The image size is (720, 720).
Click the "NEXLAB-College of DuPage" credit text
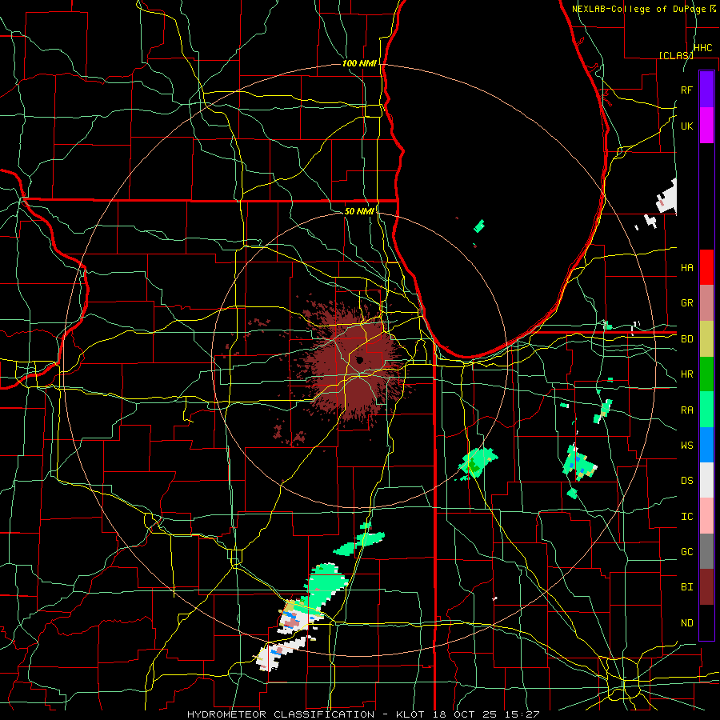coord(638,9)
